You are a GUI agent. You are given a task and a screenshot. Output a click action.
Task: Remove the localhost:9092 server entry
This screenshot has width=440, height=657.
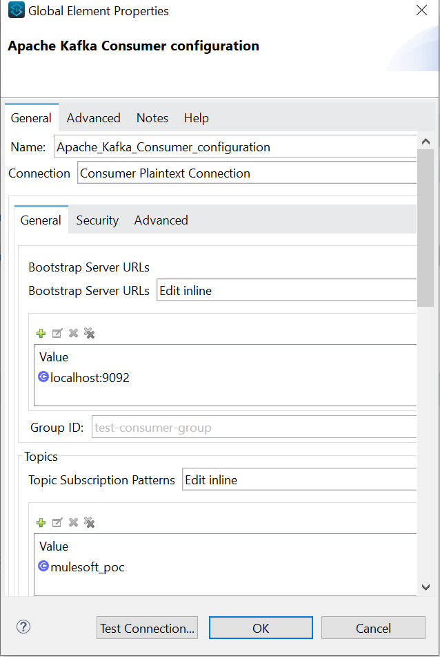(73, 333)
